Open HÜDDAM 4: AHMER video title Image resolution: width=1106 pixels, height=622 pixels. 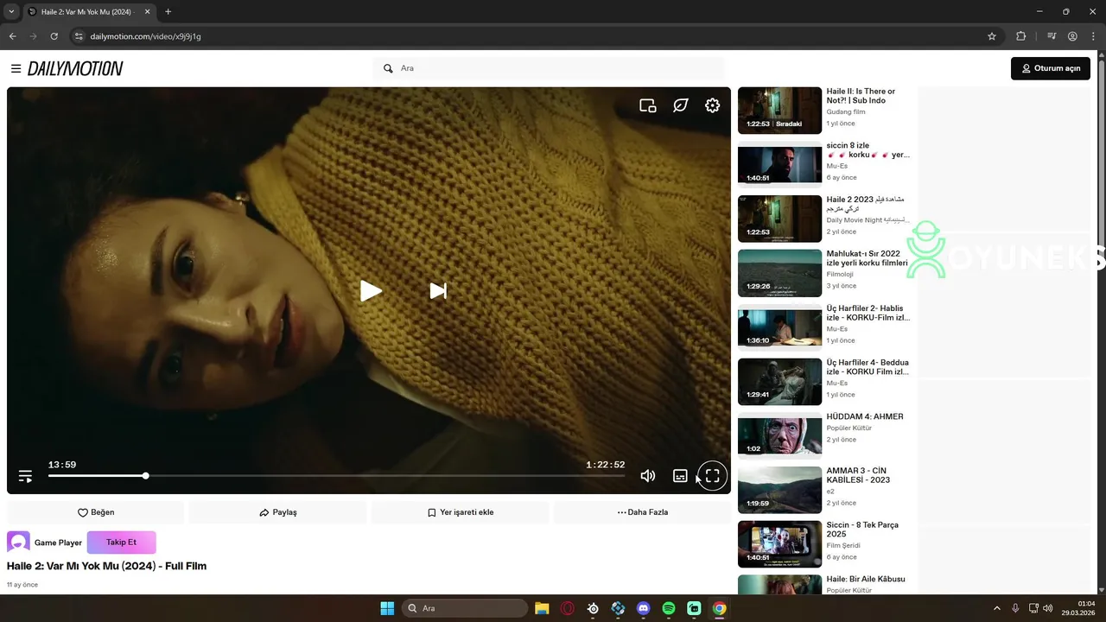click(x=864, y=416)
